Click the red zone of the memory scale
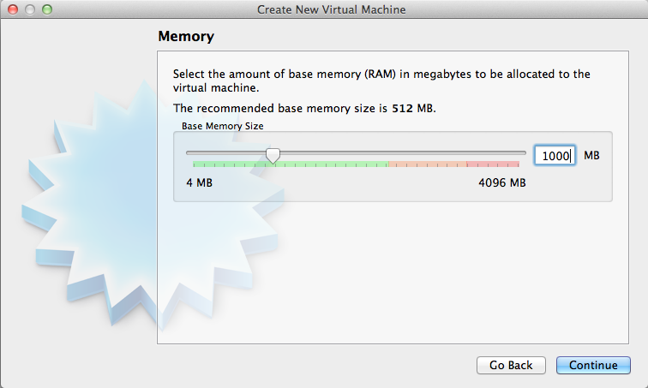This screenshot has height=388, width=648. 493,164
